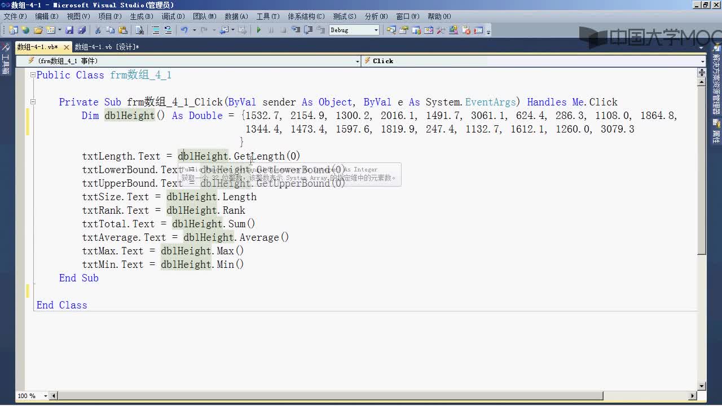Click the vertical scrollbar down arrow
722x406 pixels.
702,386
